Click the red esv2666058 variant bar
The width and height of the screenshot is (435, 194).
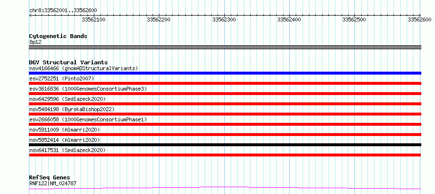click(x=225, y=124)
